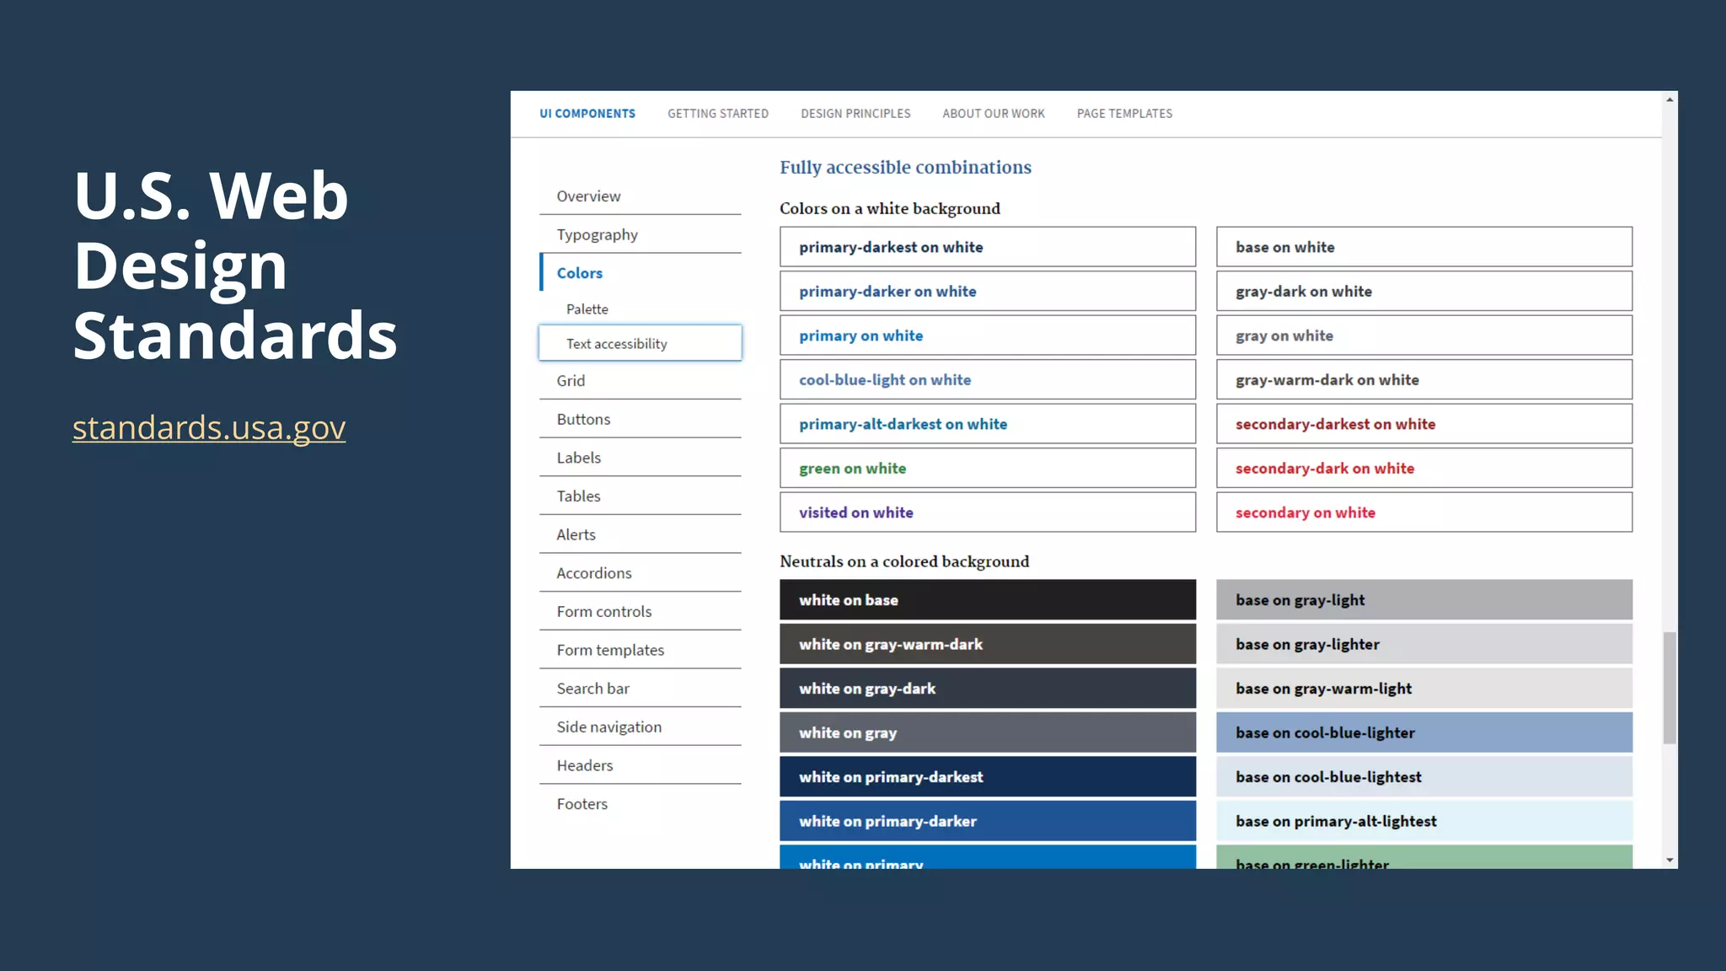Click 'base on cool-blue-lighter' swatch
This screenshot has width=1726, height=971.
(x=1424, y=732)
